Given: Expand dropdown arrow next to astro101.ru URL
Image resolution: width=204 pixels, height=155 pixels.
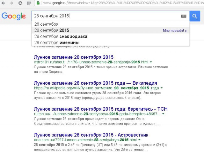Looking at the screenshot, I should point(151,62).
